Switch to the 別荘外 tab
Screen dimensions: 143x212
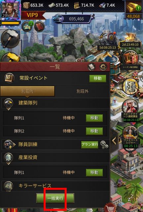[x=82, y=91]
